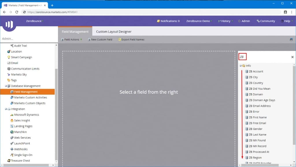The height and width of the screenshot is (167, 296).
Task: Click the Munchkin icon
Action: pyautogui.click(x=12, y=132)
